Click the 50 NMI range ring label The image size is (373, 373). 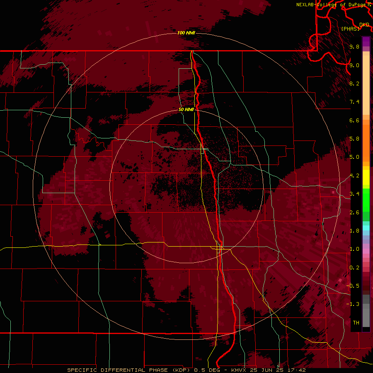(x=186, y=109)
